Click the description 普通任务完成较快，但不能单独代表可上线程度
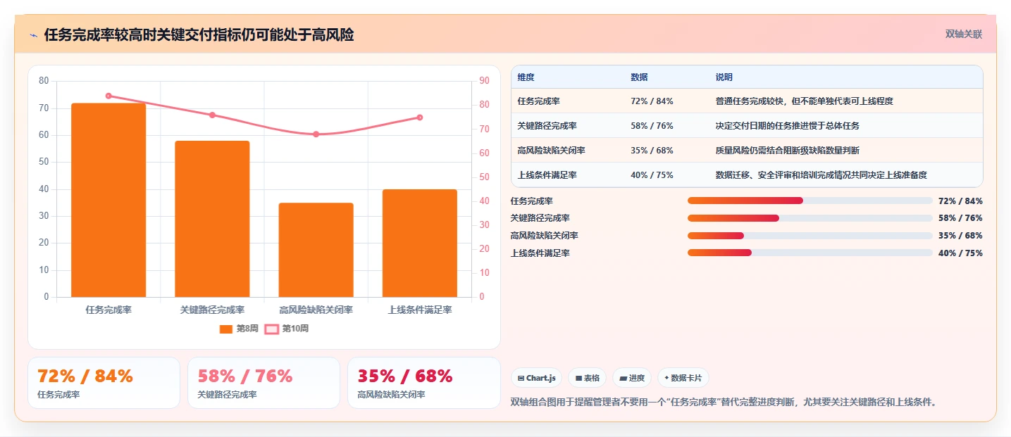The height and width of the screenshot is (437, 1011). (804, 101)
